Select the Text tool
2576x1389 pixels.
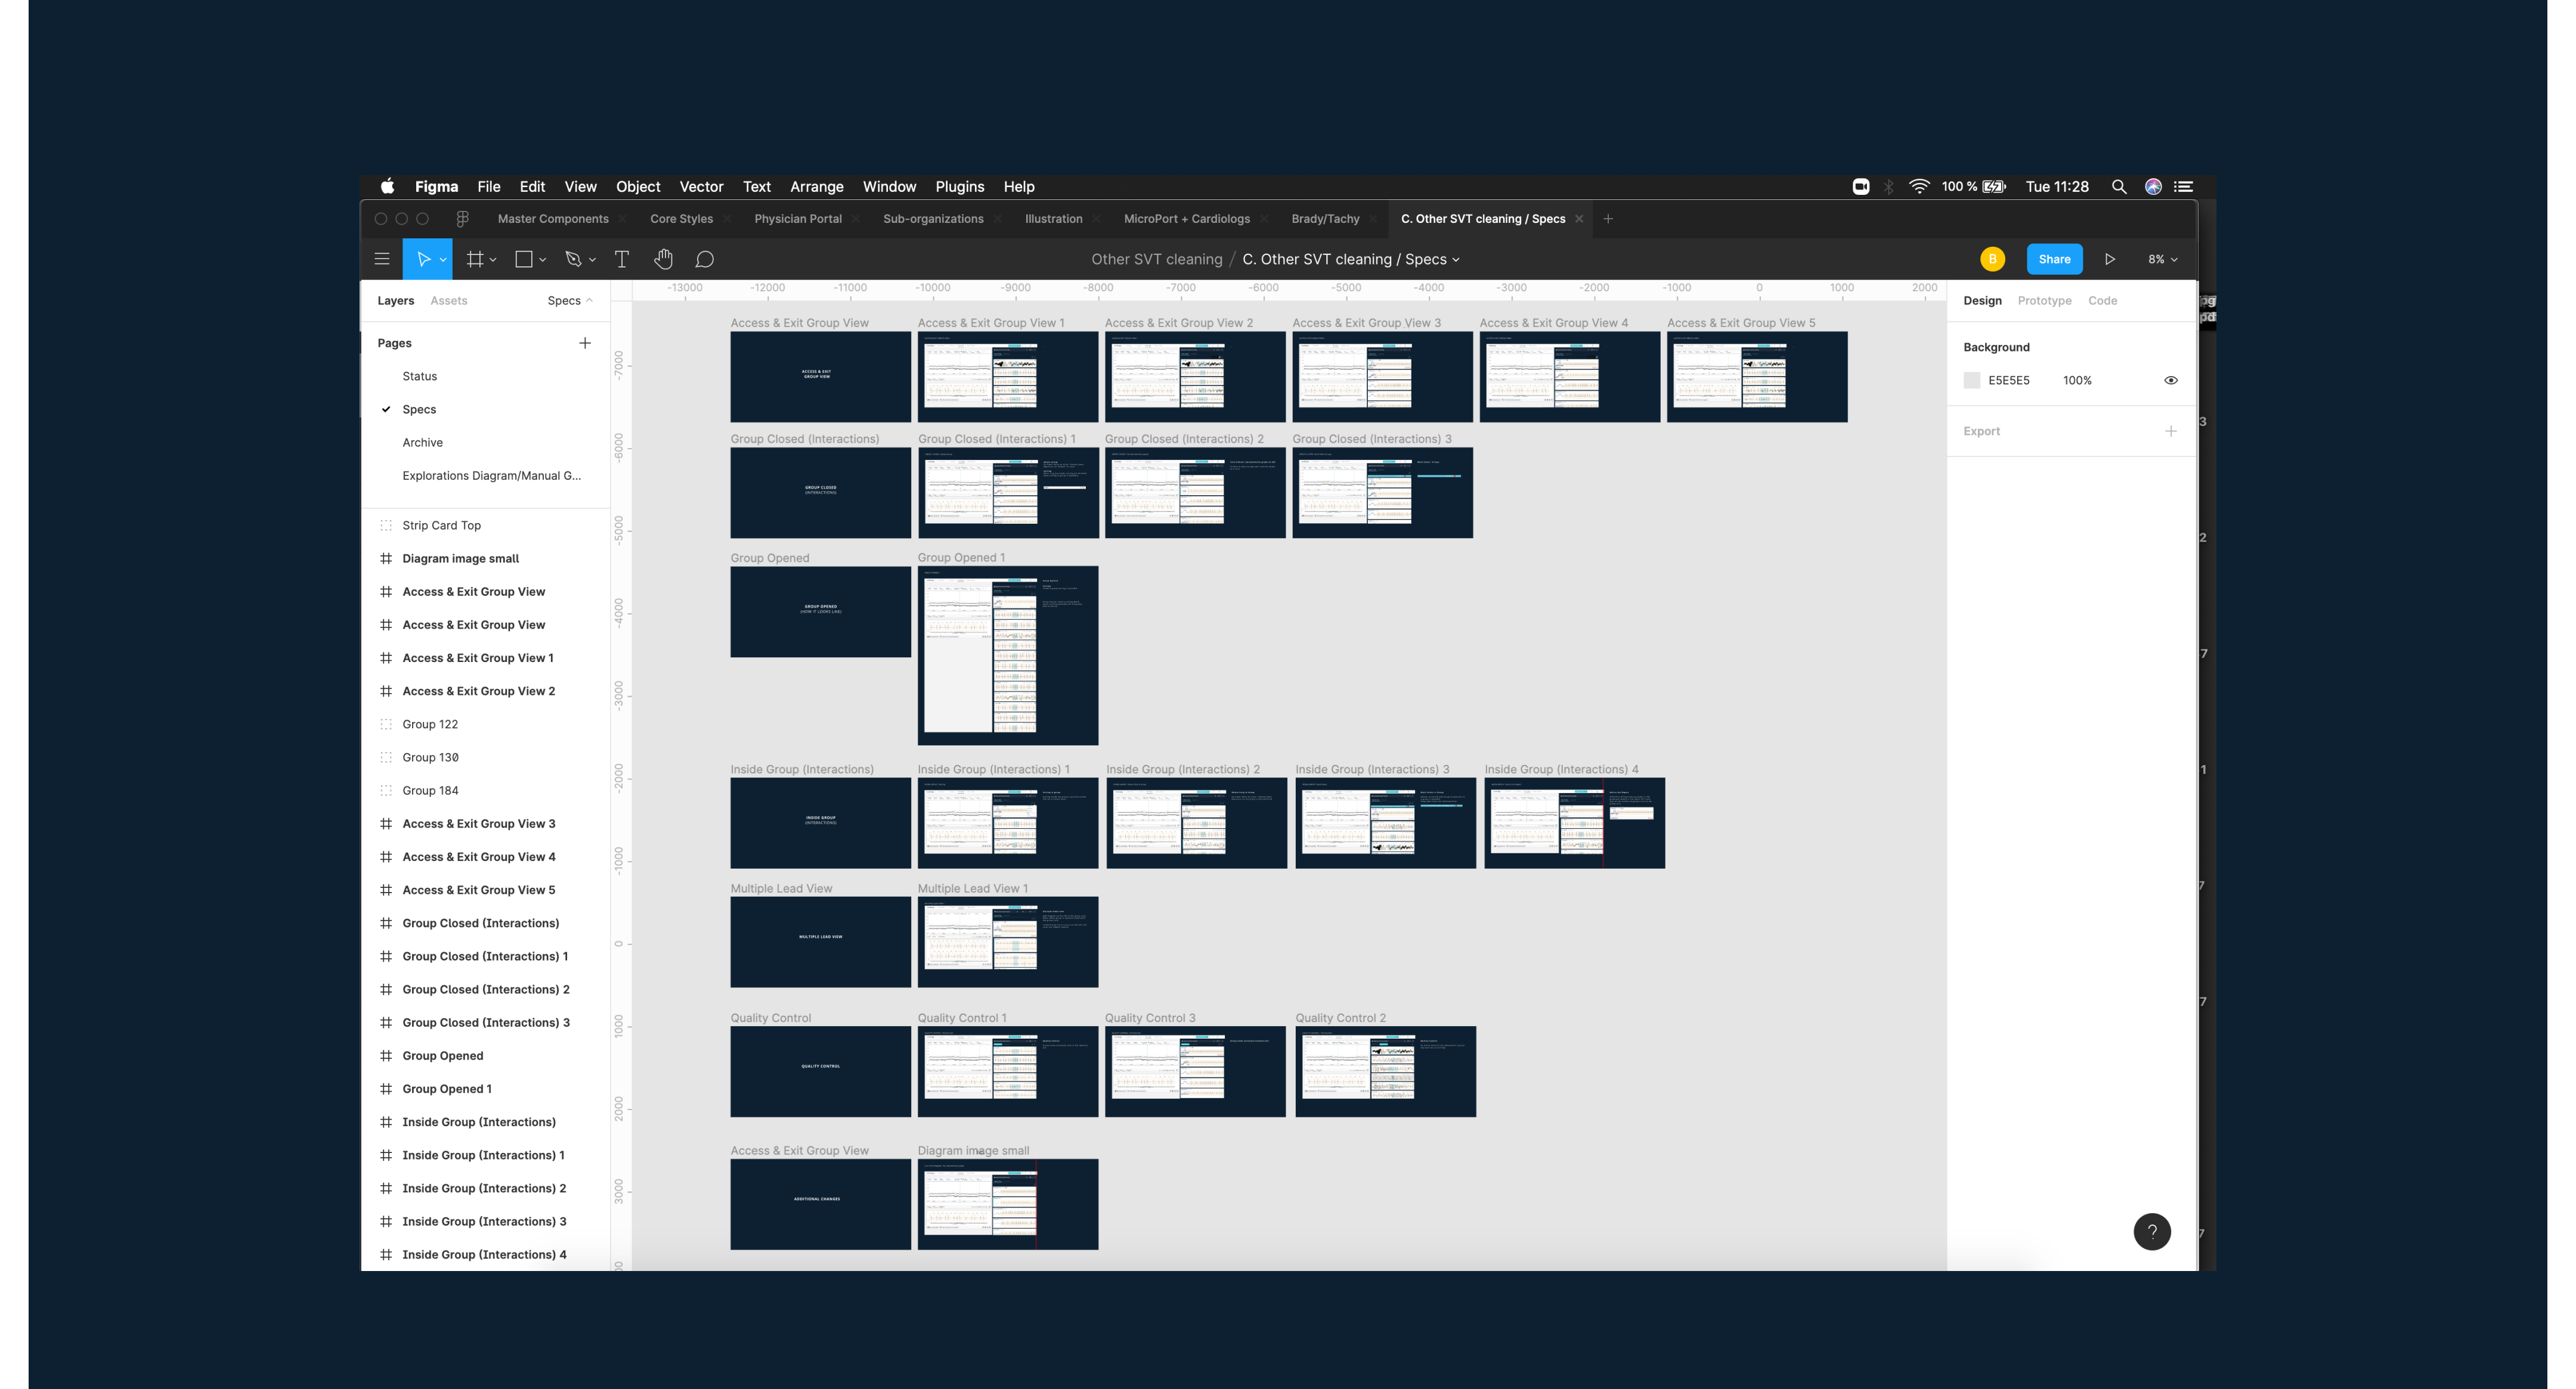[621, 259]
